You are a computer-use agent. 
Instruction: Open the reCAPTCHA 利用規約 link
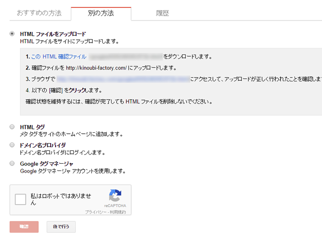click(117, 212)
